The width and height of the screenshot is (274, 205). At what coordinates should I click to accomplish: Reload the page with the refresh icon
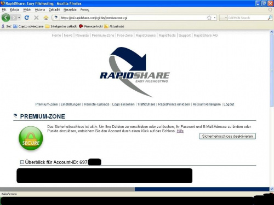[x=27, y=17]
